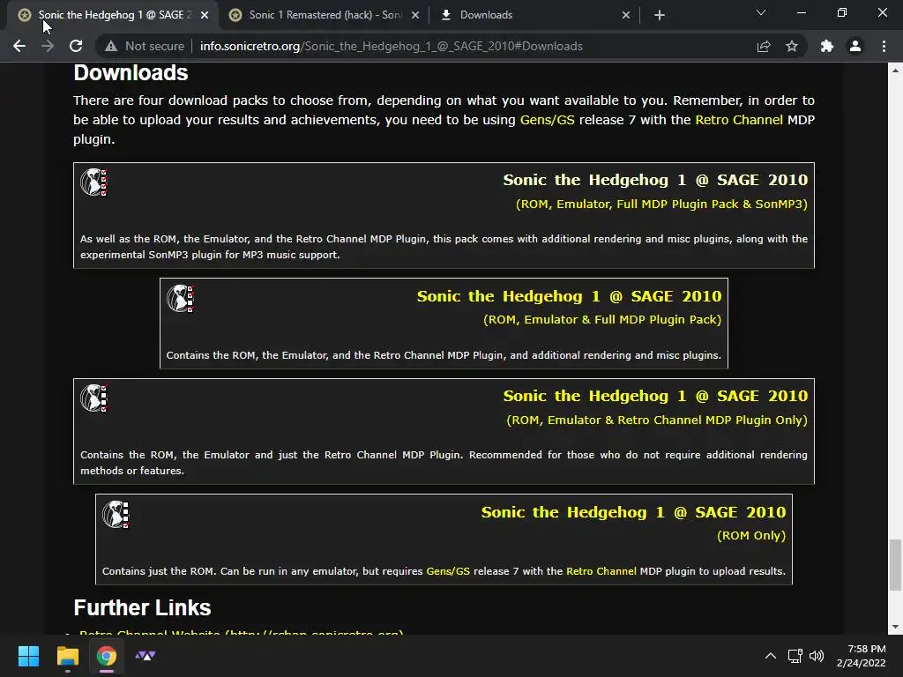Click Sonic the Hedgehog 1 title in the ROM Only box
This screenshot has height=677, width=903.
point(633,512)
